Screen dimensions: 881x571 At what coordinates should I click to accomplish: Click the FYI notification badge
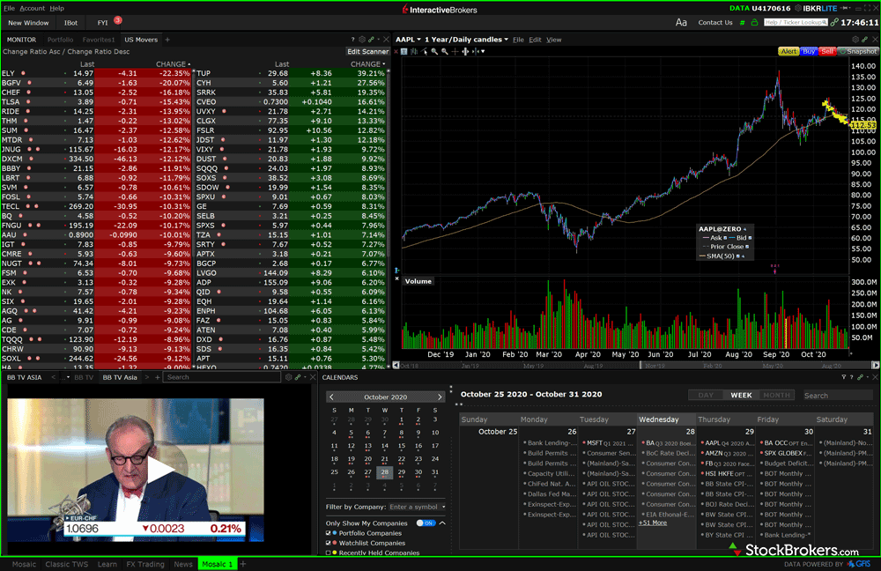(x=117, y=20)
